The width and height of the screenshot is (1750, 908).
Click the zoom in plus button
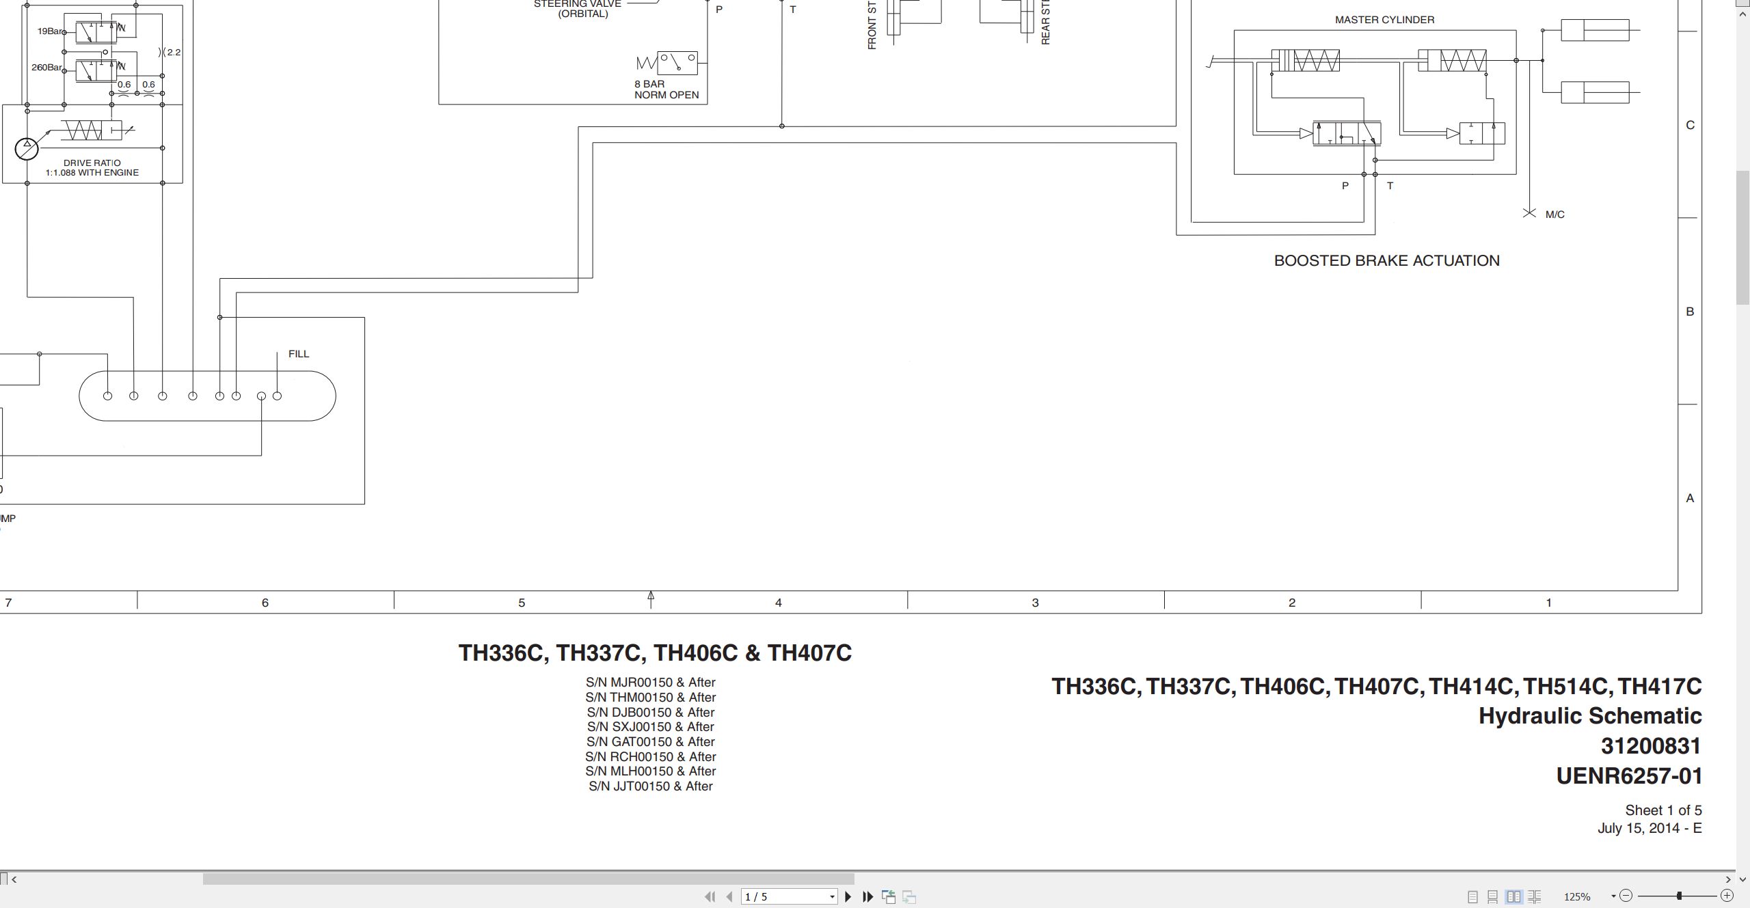coord(1727,896)
